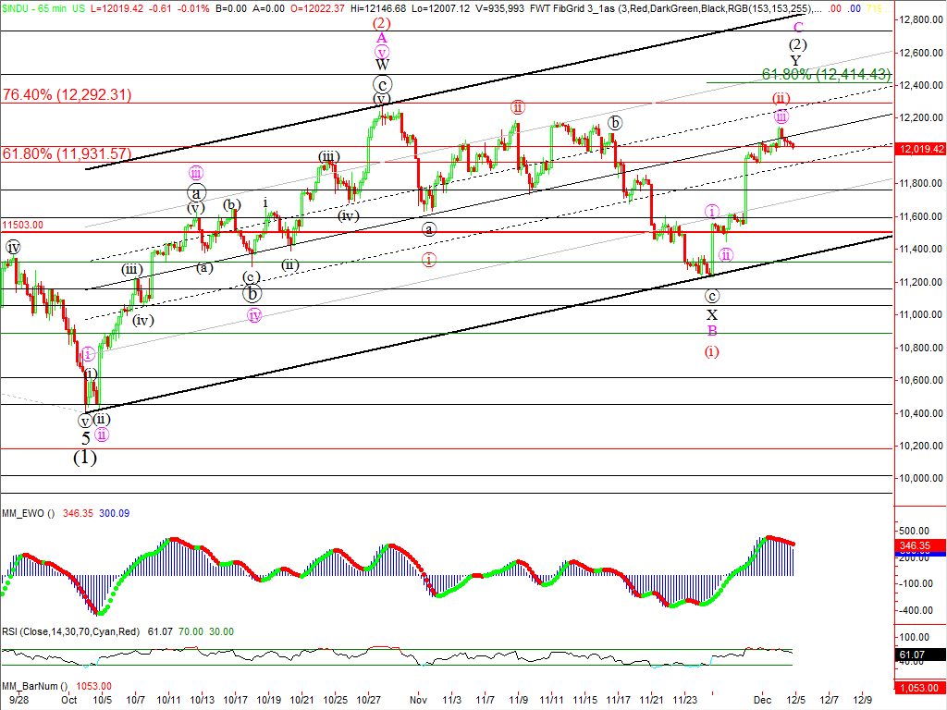This screenshot has width=947, height=710.
Task: Click the black X wave label
Action: pos(711,315)
